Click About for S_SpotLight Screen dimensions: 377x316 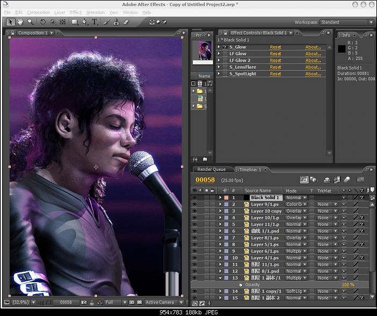[313, 74]
